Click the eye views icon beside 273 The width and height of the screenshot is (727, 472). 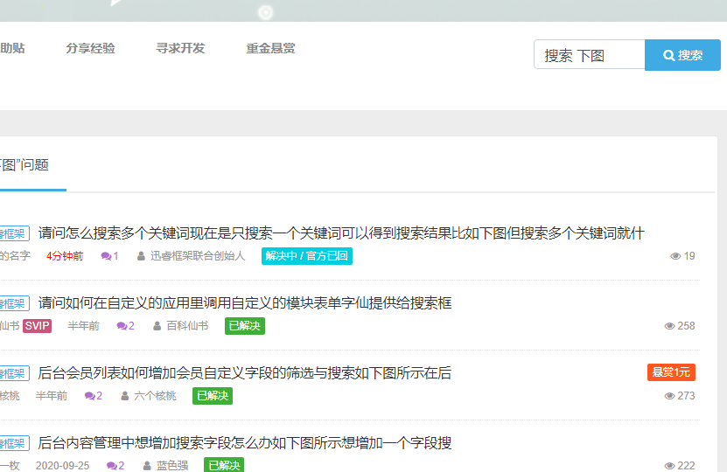(669, 396)
